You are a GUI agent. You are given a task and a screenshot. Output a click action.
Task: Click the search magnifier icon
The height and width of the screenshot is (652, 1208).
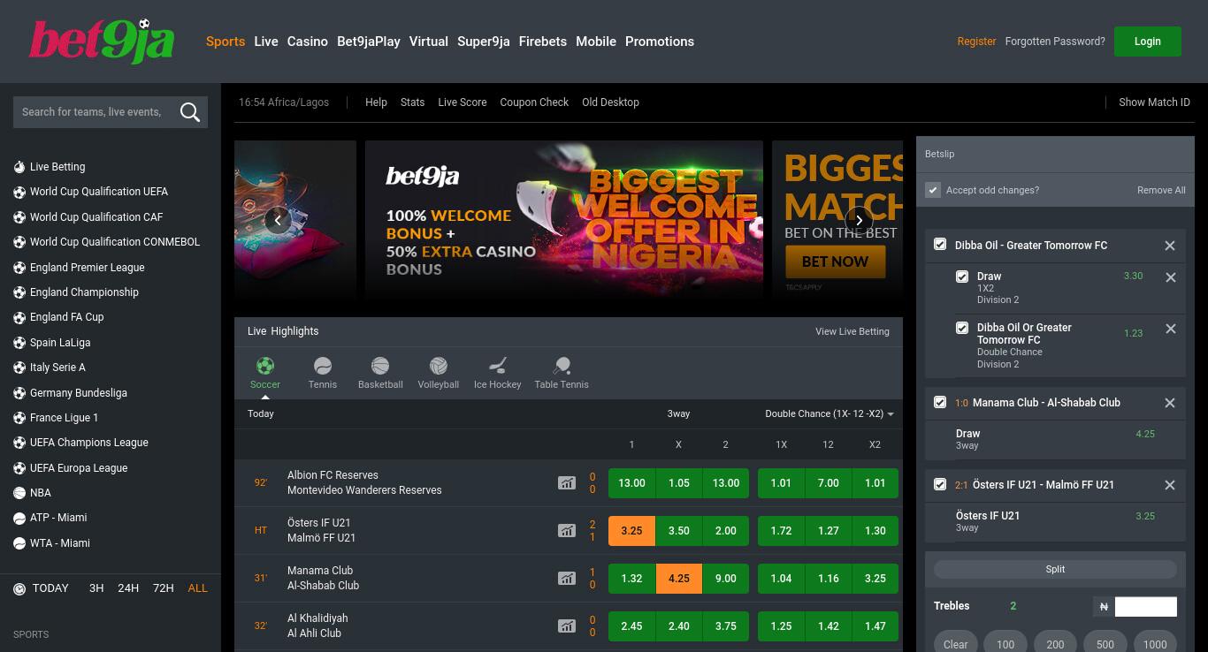(189, 111)
